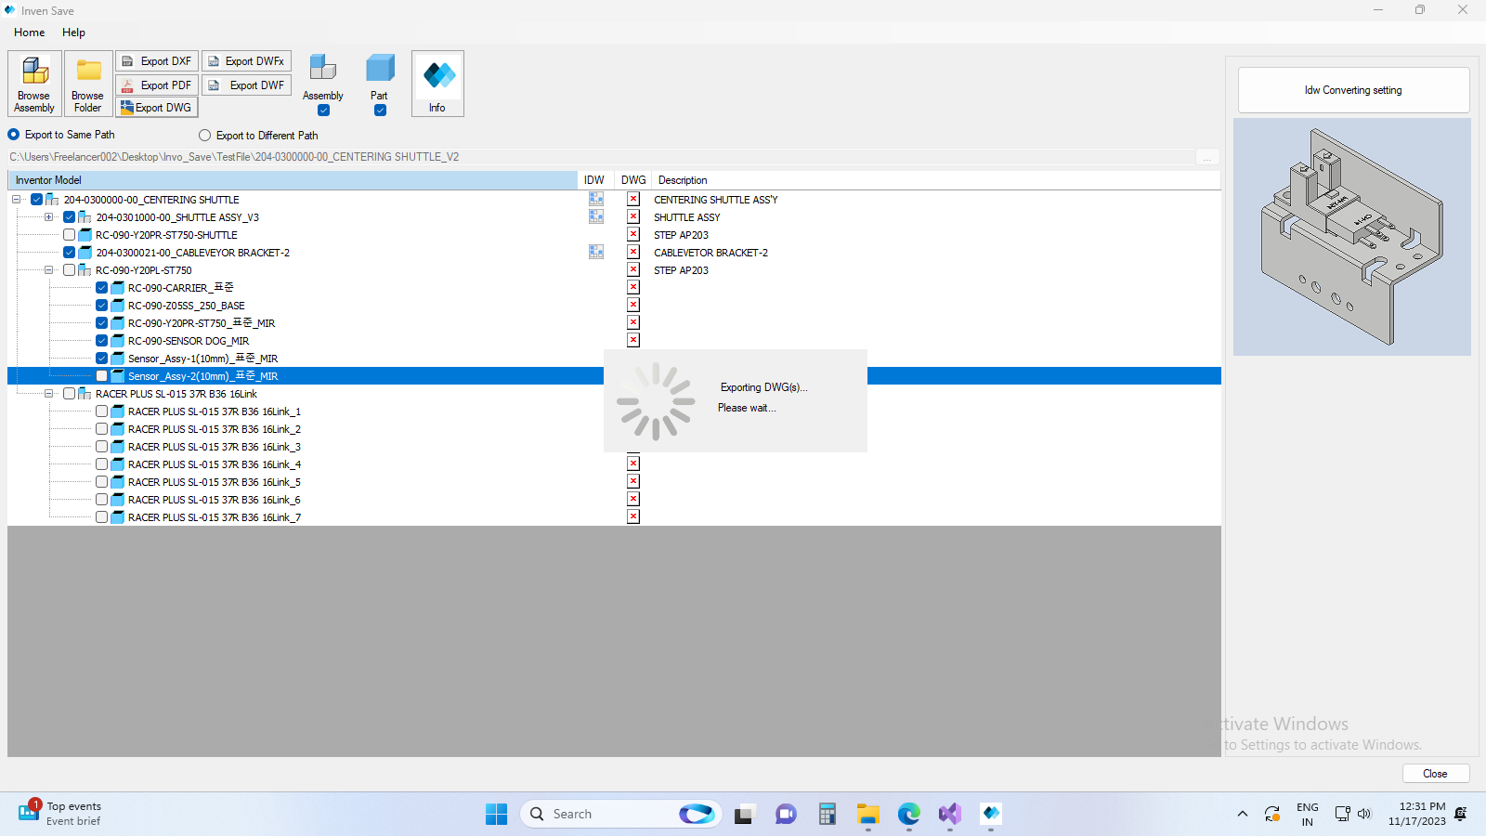This screenshot has width=1486, height=836.
Task: Click the Description column header
Action: click(x=936, y=180)
